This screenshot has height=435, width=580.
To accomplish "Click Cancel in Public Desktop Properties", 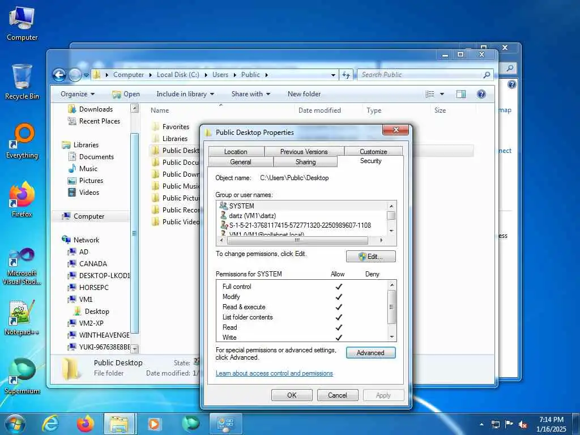I will (338, 395).
